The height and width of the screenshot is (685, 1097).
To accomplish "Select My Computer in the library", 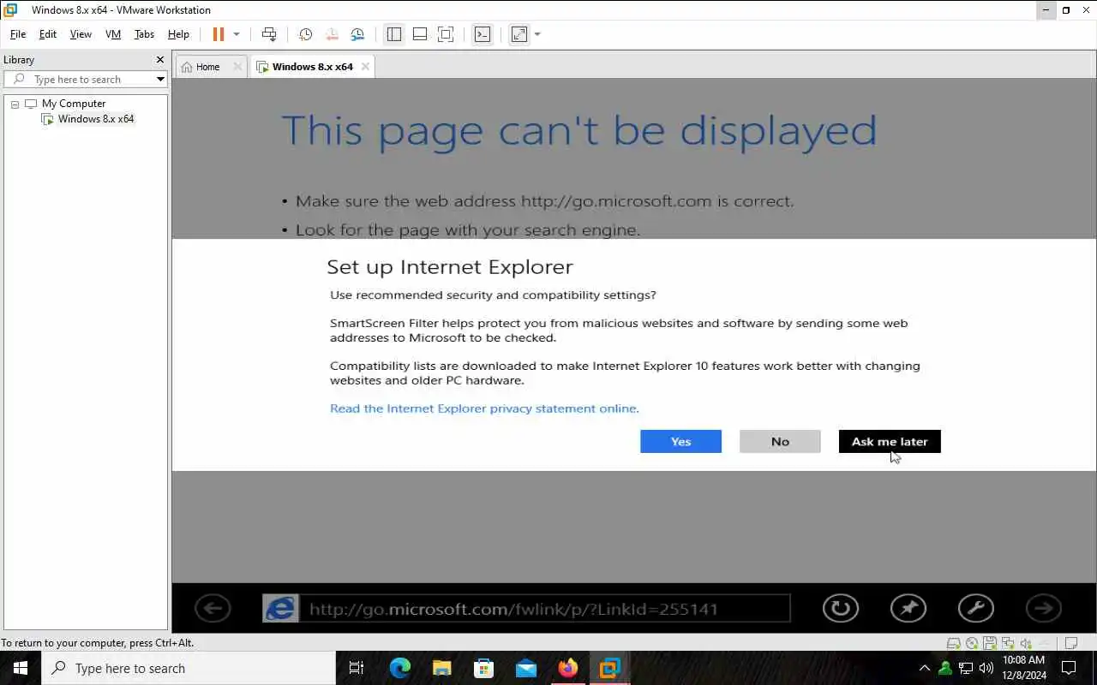I will click(74, 104).
